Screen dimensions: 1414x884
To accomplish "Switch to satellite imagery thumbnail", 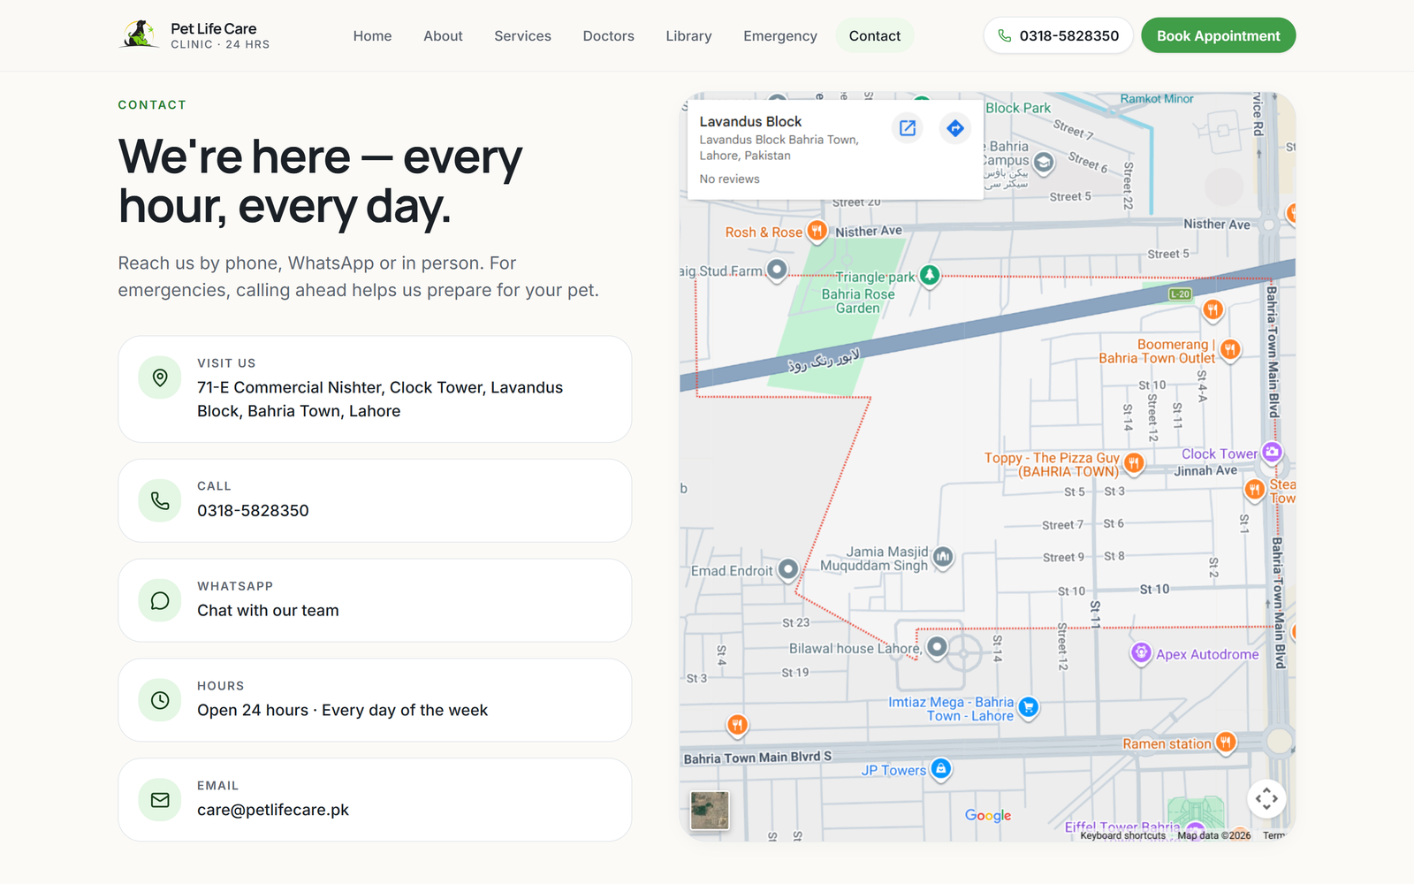I will tap(710, 811).
